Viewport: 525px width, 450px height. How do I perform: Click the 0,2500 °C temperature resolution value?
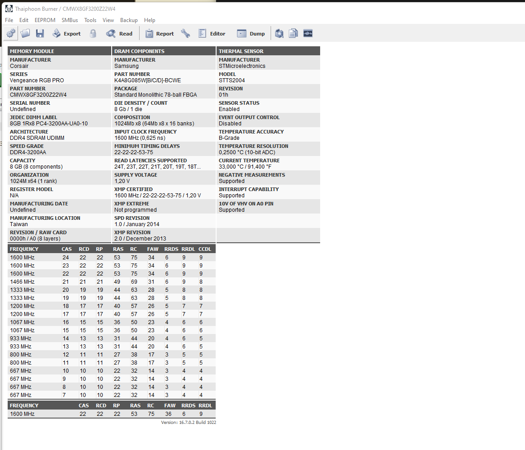tap(247, 152)
